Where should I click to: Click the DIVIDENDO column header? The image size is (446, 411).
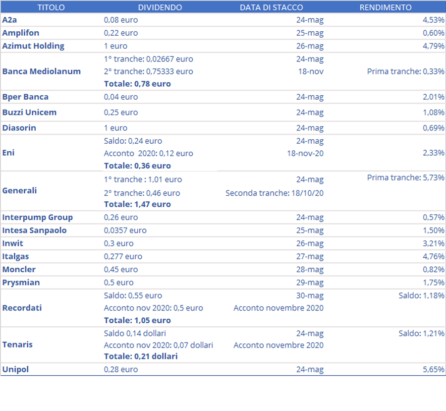click(x=160, y=7)
